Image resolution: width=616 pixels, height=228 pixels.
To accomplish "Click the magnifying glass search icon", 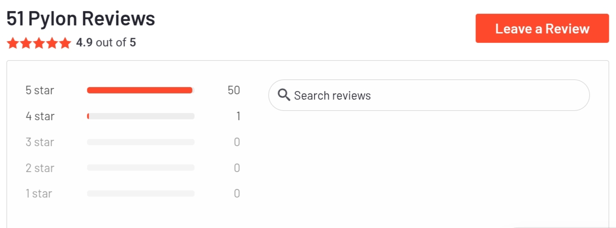I will [284, 95].
